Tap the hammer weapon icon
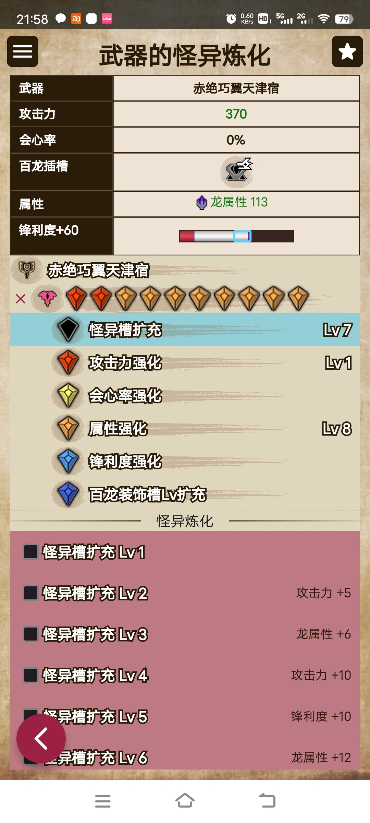 click(x=27, y=270)
